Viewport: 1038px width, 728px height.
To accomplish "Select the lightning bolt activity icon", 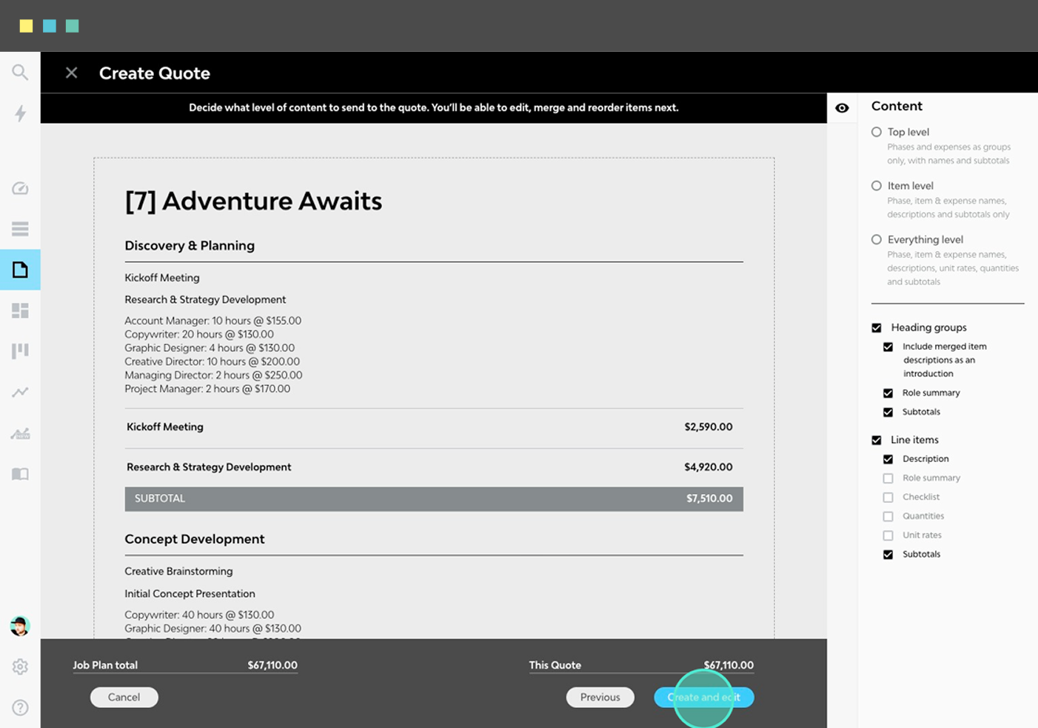I will click(x=20, y=113).
